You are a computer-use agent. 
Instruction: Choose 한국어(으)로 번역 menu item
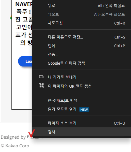[x=82, y=100]
